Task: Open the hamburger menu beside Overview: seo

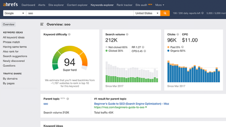Action: (42, 24)
